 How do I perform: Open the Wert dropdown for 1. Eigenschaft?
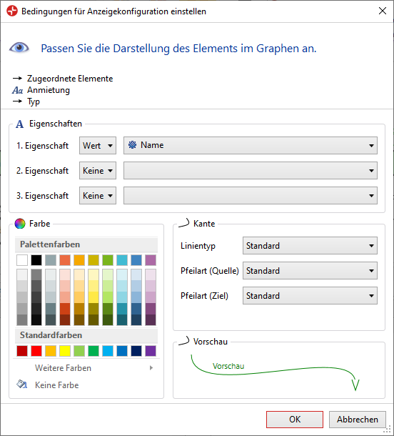[98, 145]
